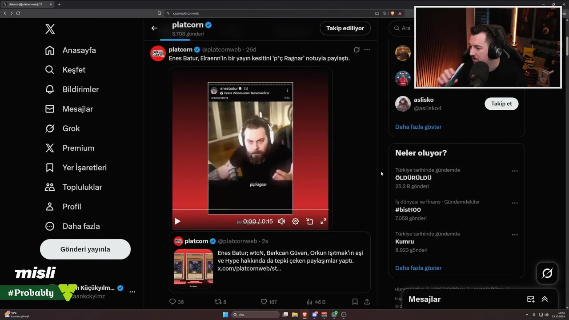Select platcorn browser tab
This screenshot has width=569, height=320.
pos(27,4)
